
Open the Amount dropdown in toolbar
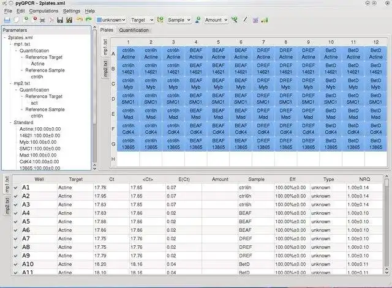[x=216, y=20]
